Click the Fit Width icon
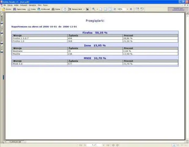The image size is (189, 147). pos(110,9)
